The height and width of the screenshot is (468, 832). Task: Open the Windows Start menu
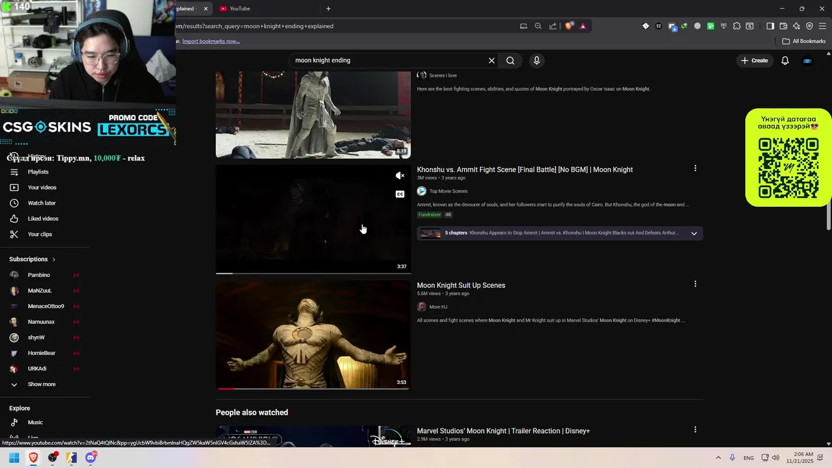coord(14,458)
